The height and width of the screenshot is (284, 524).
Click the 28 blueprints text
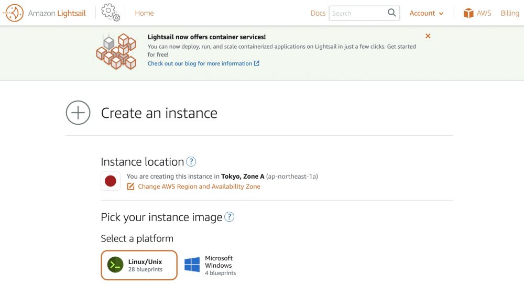[145, 269]
